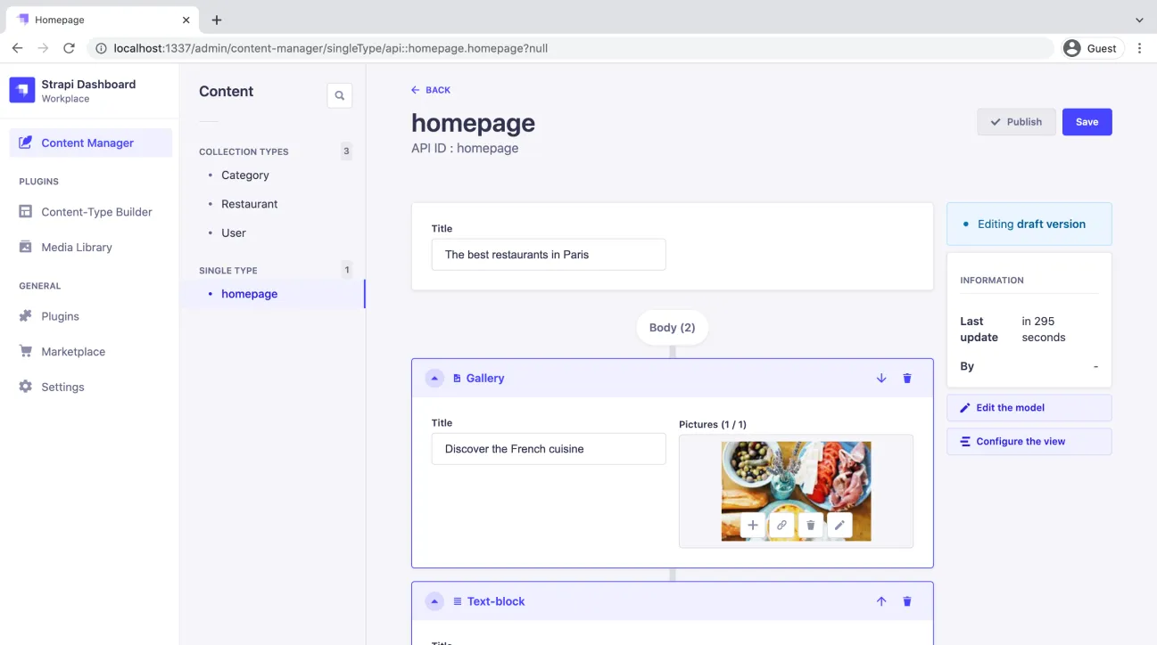Click the Gallery Title input field
This screenshot has height=645, width=1157.
click(x=549, y=449)
